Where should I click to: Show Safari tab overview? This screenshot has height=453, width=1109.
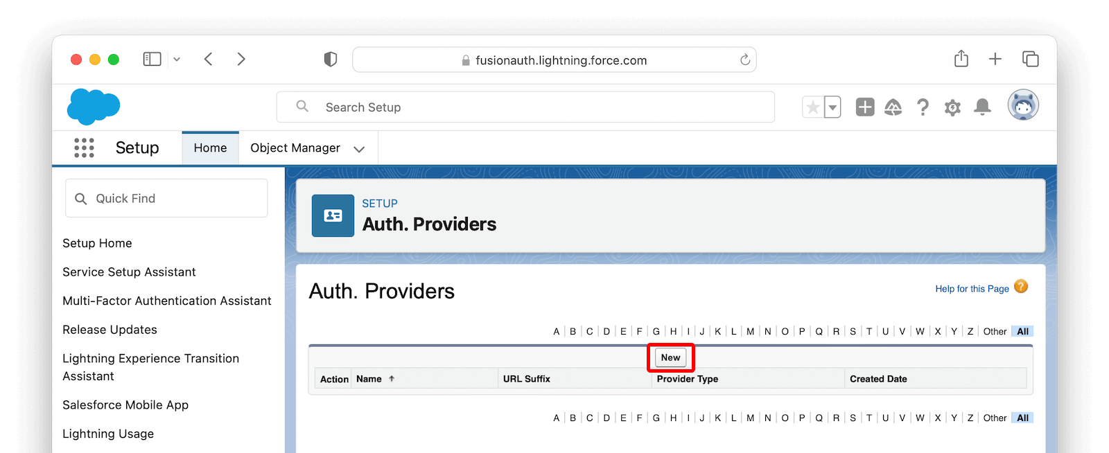click(1031, 59)
